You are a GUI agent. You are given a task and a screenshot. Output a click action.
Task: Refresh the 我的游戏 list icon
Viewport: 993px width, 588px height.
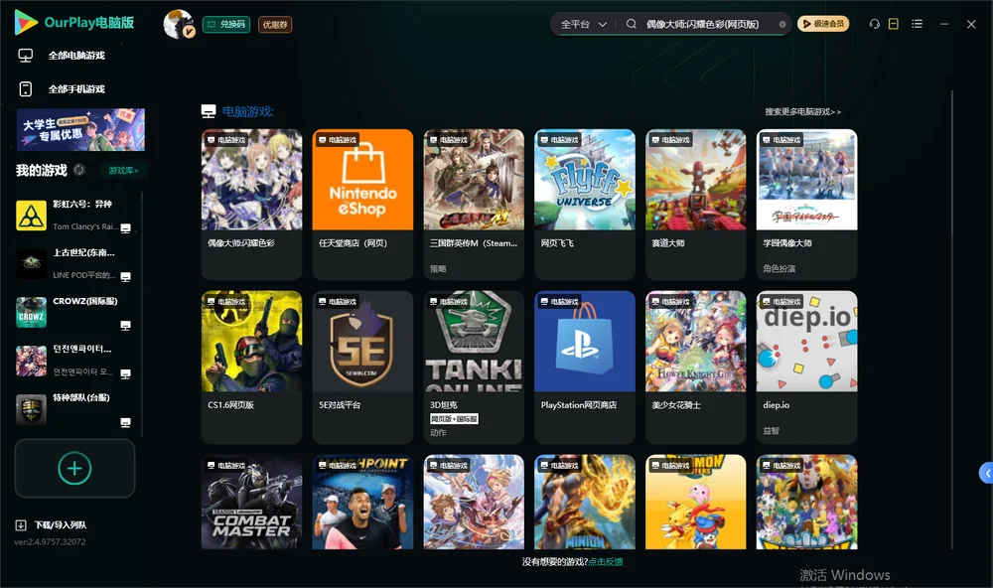(x=79, y=170)
